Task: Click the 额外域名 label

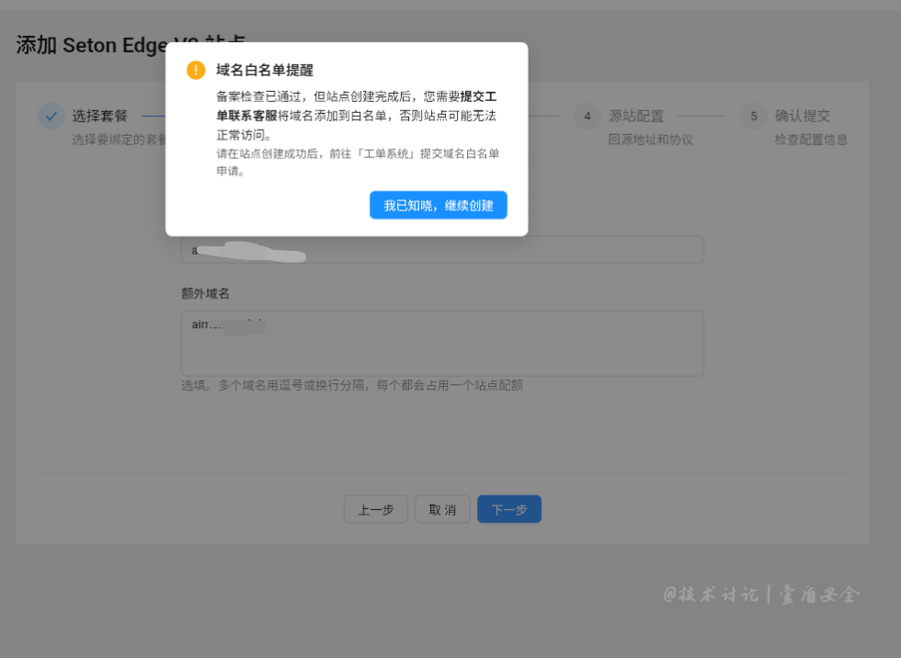Action: [x=206, y=293]
